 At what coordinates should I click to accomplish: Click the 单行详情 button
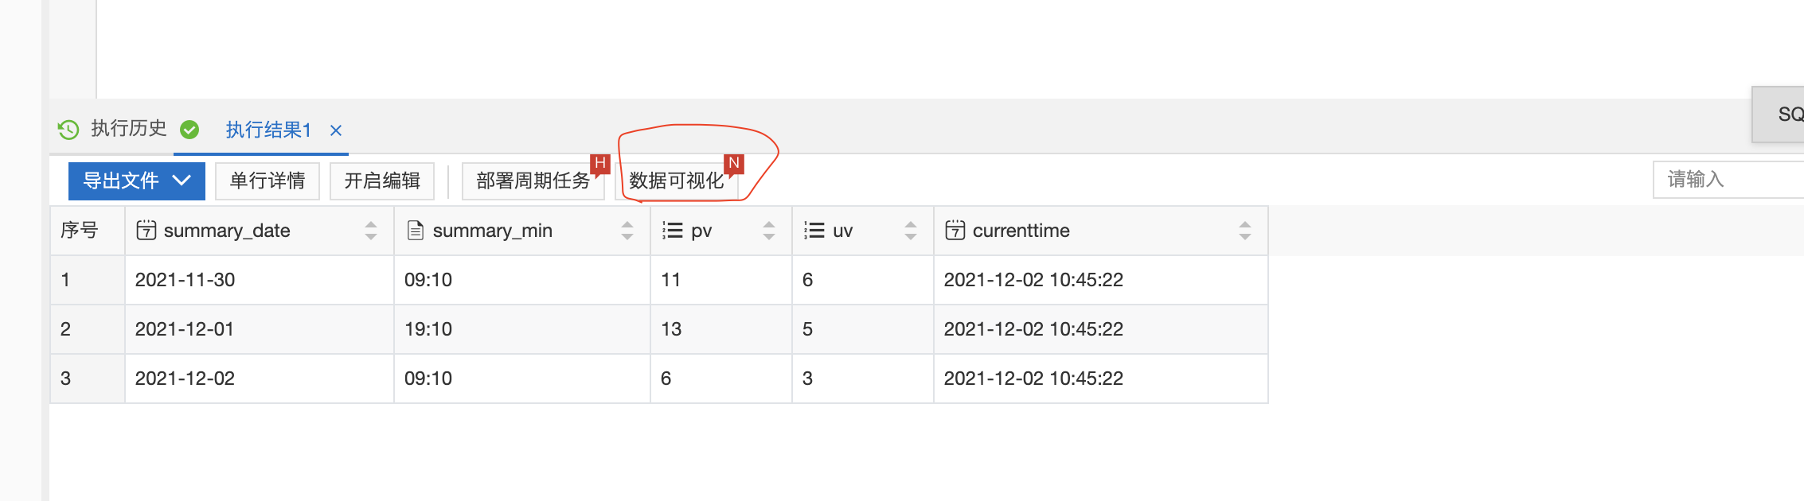267,181
